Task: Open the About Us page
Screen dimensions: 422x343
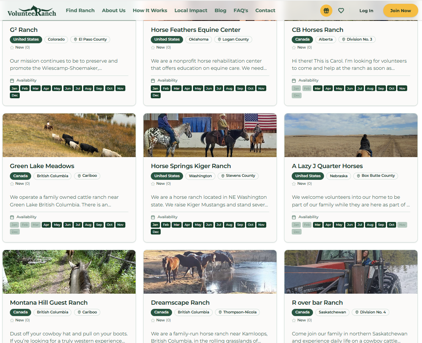Action: coord(114,11)
